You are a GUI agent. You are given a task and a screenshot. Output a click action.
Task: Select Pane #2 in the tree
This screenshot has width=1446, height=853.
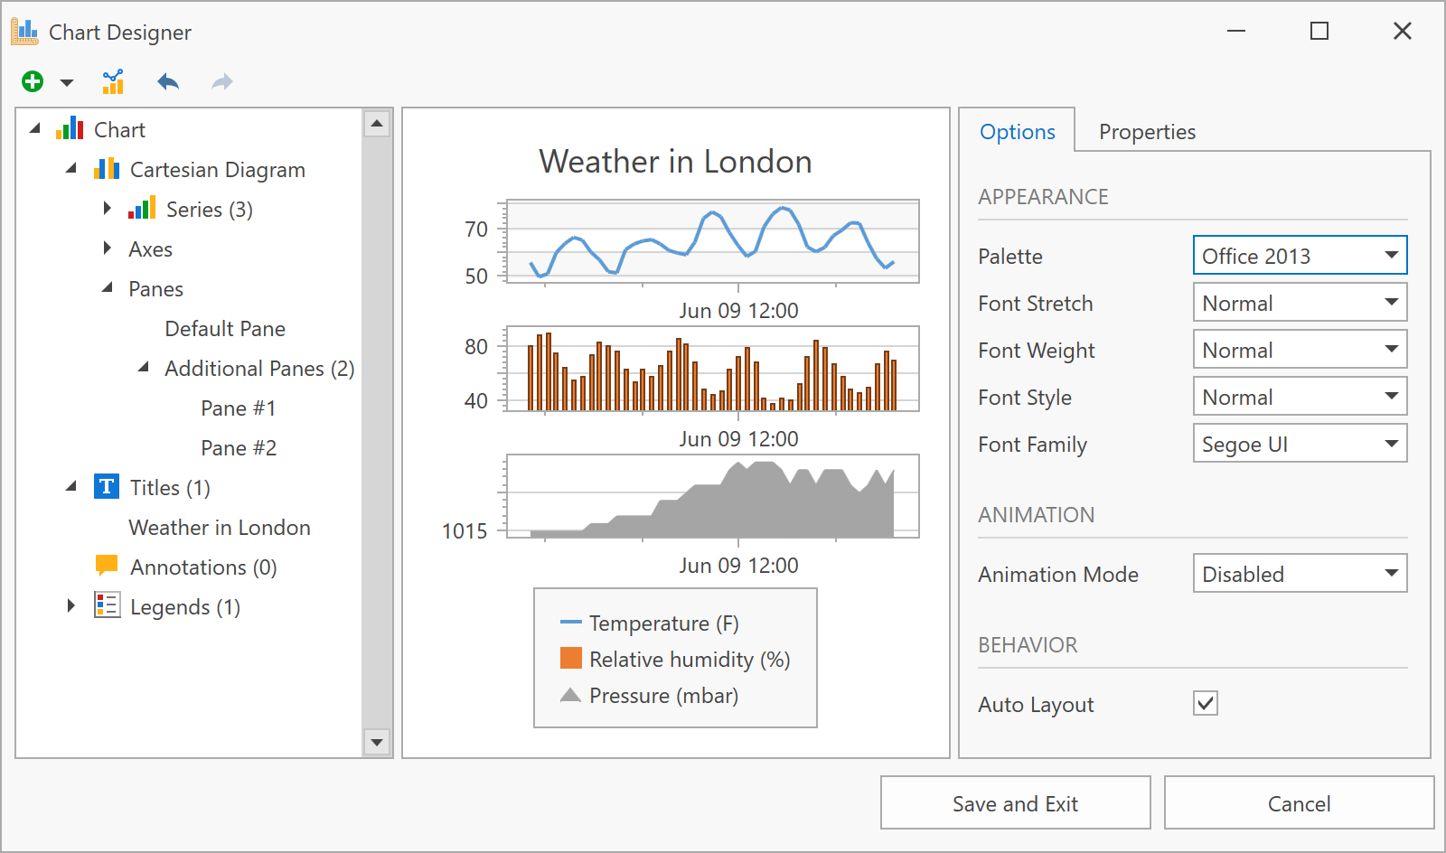pos(239,448)
